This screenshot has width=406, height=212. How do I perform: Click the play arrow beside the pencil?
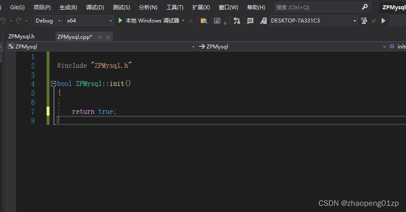pyautogui.click(x=383, y=21)
